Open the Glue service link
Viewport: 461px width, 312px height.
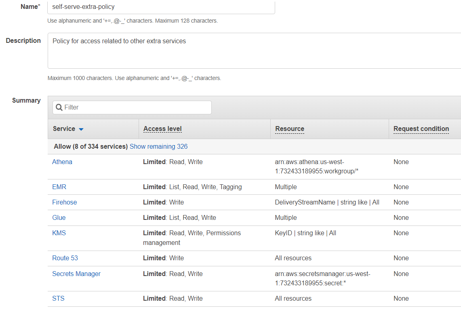click(59, 217)
